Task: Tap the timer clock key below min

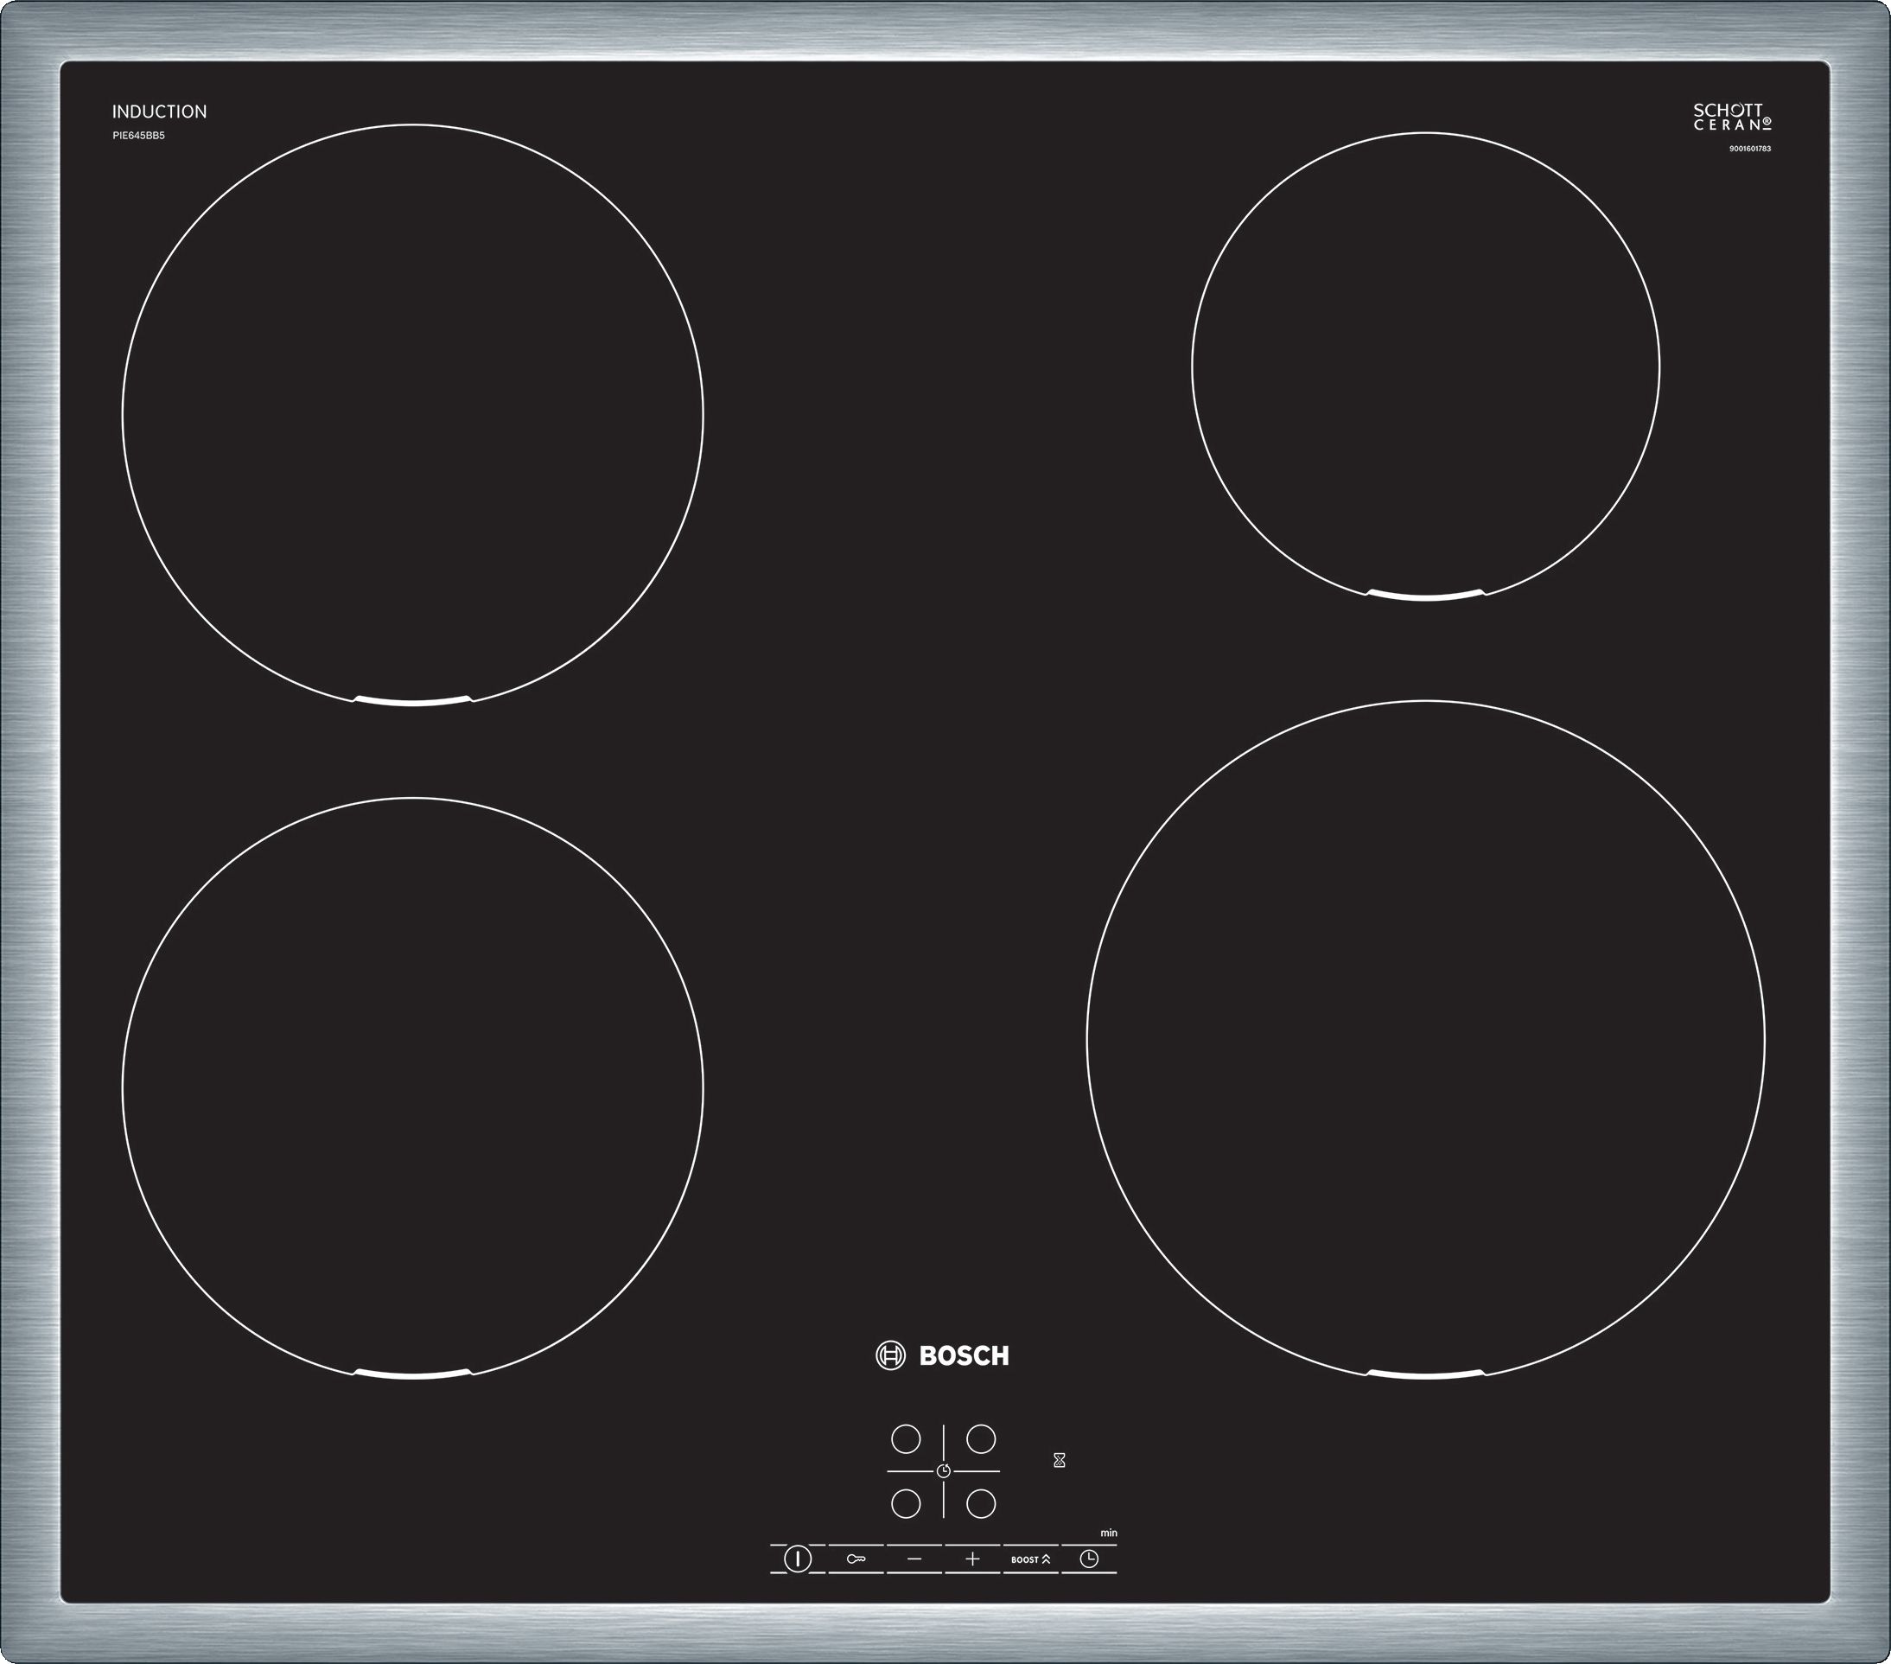Action: click(x=1090, y=1559)
